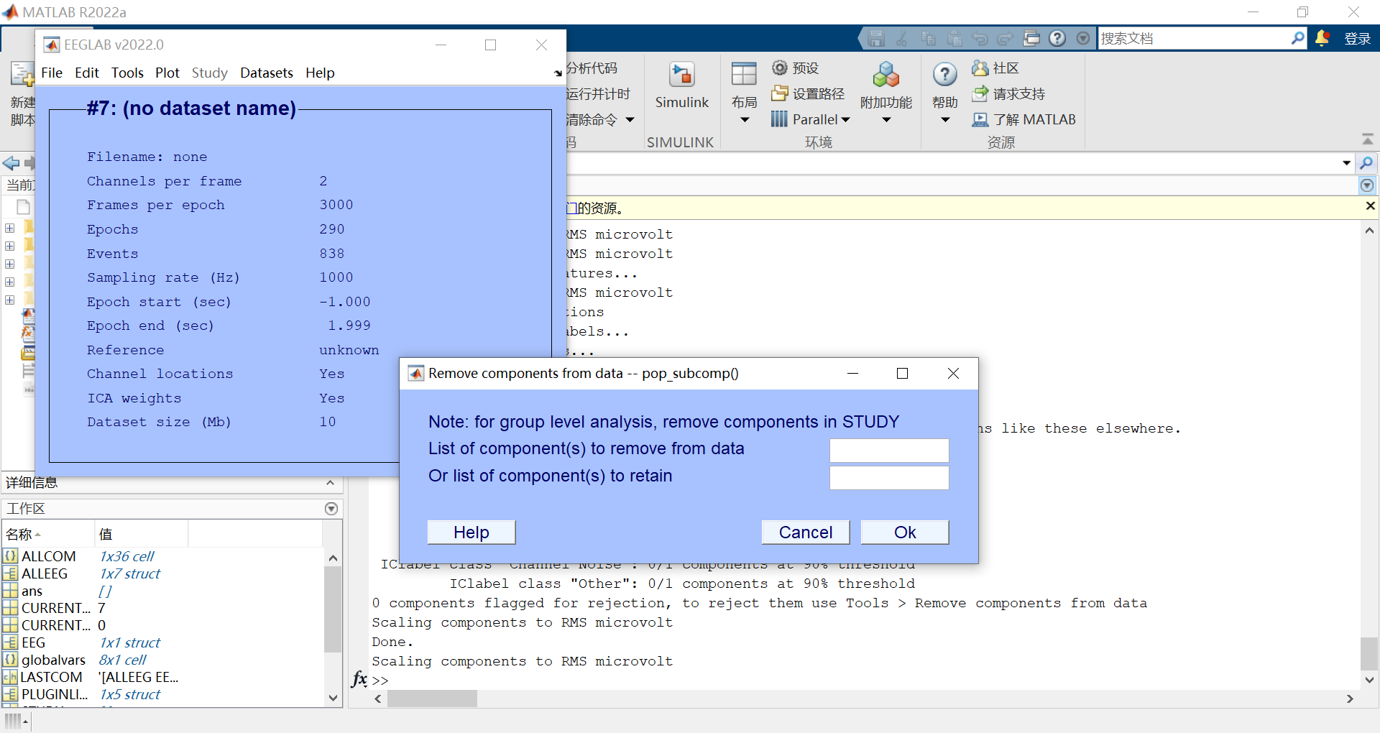The height and width of the screenshot is (733, 1380).
Task: Click Cancel in Remove components dialog
Action: click(x=806, y=533)
